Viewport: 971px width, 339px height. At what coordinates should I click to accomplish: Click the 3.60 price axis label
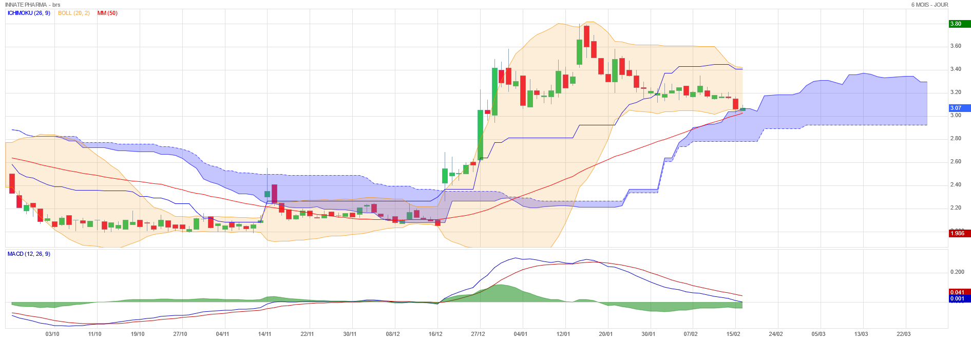[x=956, y=46]
